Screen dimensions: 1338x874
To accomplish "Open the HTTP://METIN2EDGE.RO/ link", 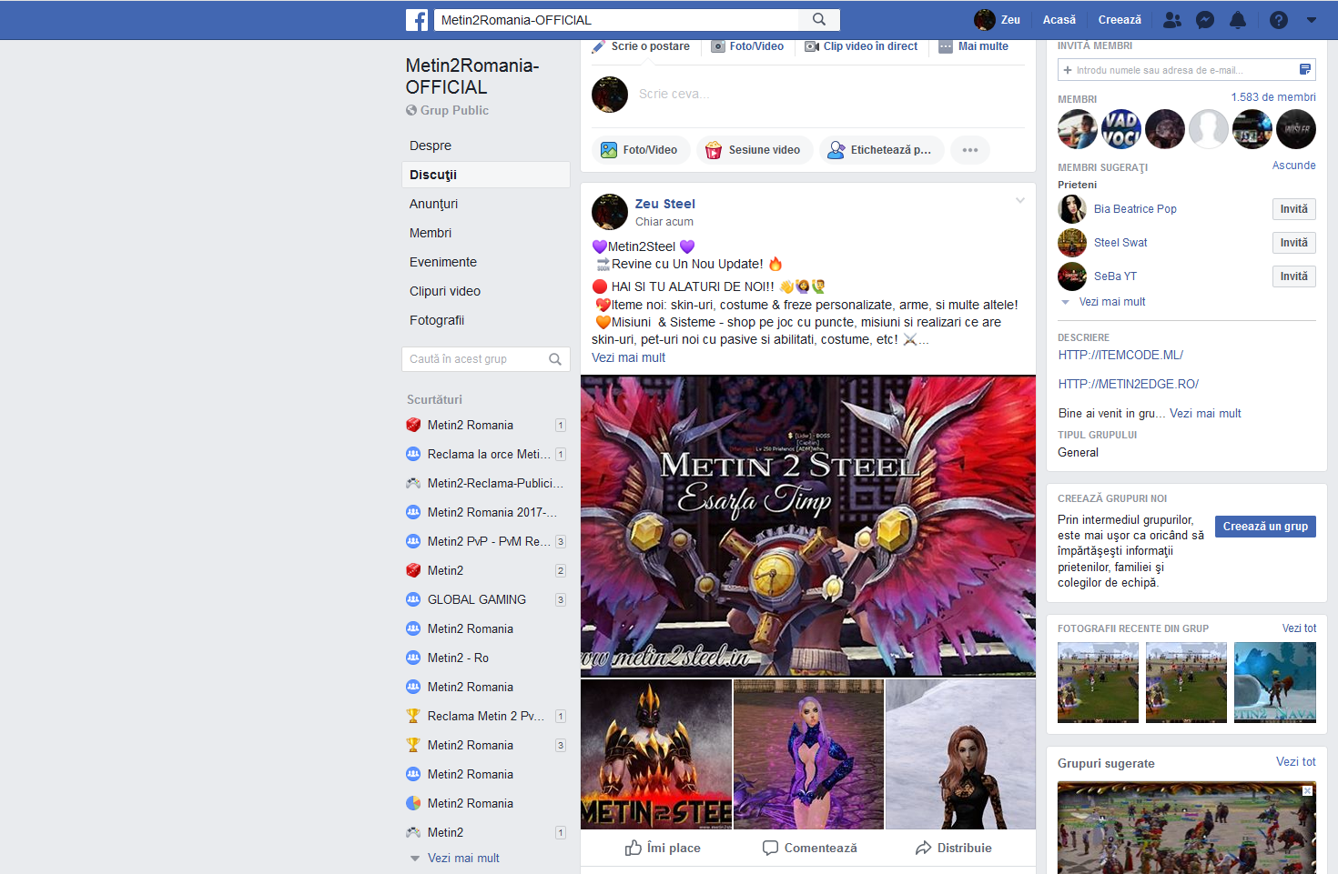I will click(1129, 385).
